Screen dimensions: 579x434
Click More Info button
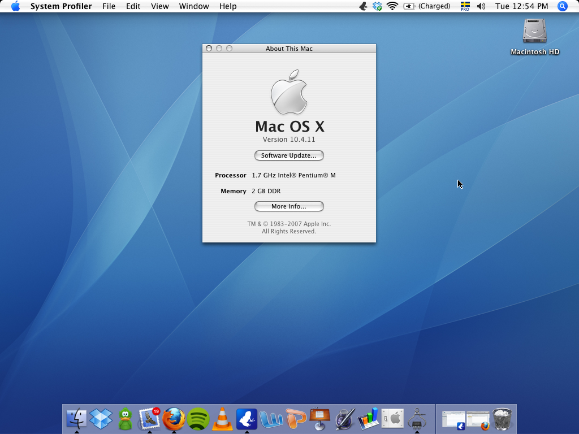[289, 206]
